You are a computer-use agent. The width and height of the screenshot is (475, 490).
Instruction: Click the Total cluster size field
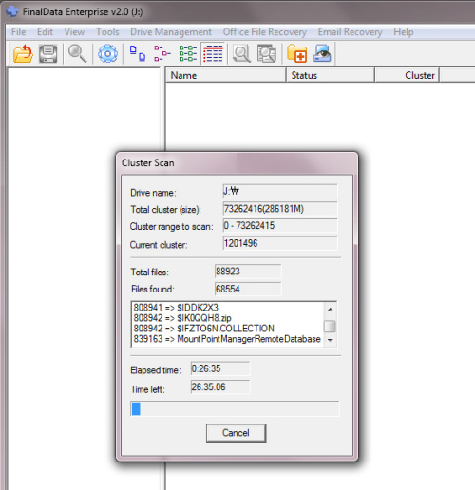click(x=280, y=209)
